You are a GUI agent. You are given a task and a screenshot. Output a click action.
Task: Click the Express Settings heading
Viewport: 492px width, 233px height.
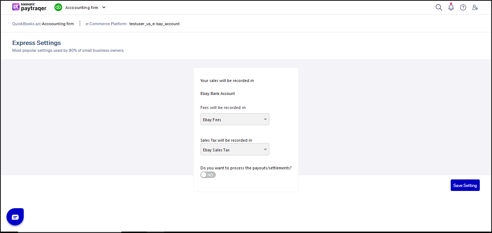[37, 43]
